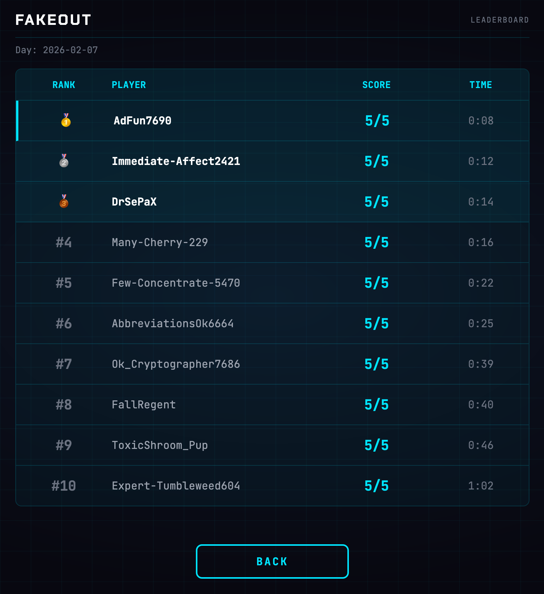Screen dimensions: 544x594
Task: Click the silver second-place medal icon
Action: point(64,161)
